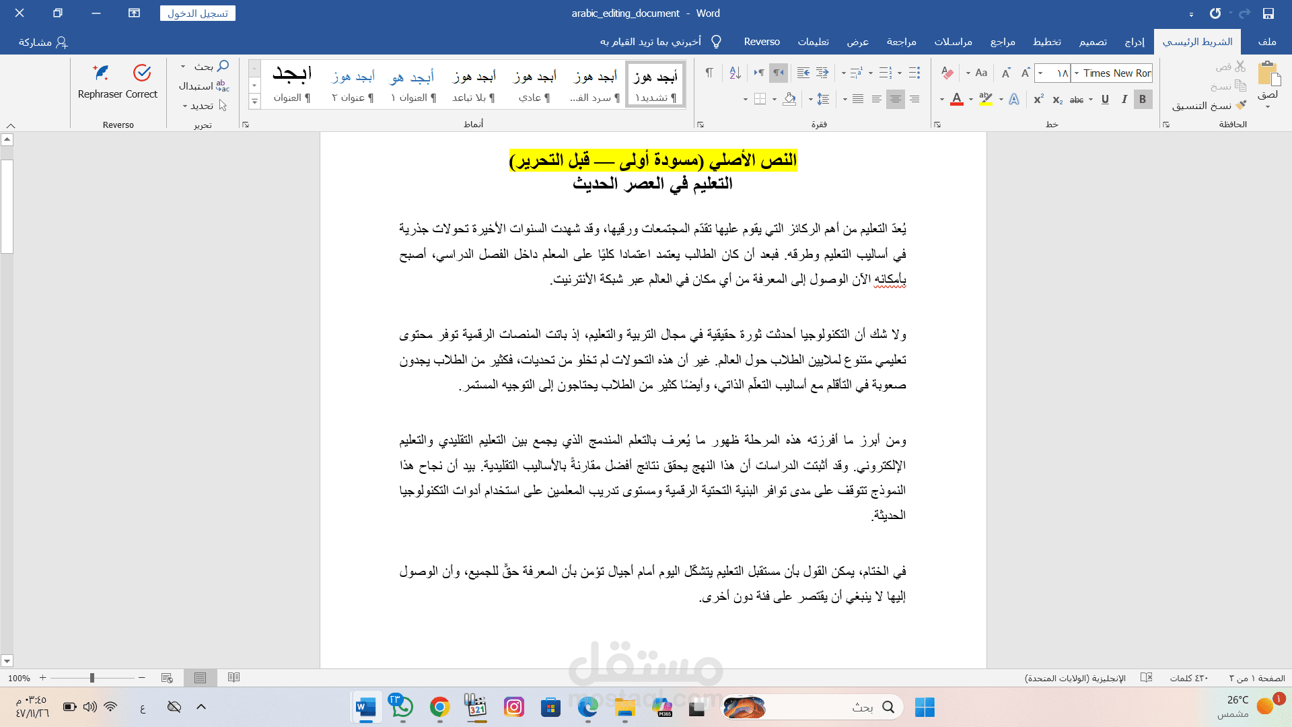
Task: Click the Undo arrow in title bar
Action: pyautogui.click(x=1215, y=13)
